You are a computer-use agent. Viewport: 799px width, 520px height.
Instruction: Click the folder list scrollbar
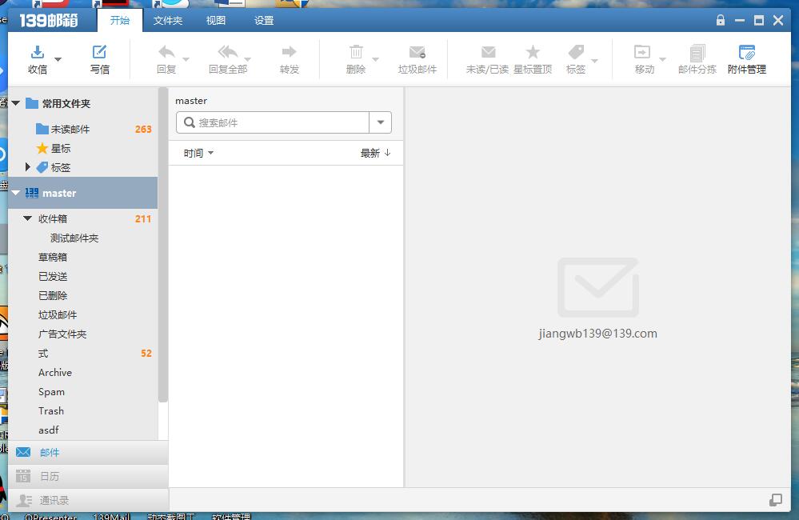pyautogui.click(x=163, y=245)
